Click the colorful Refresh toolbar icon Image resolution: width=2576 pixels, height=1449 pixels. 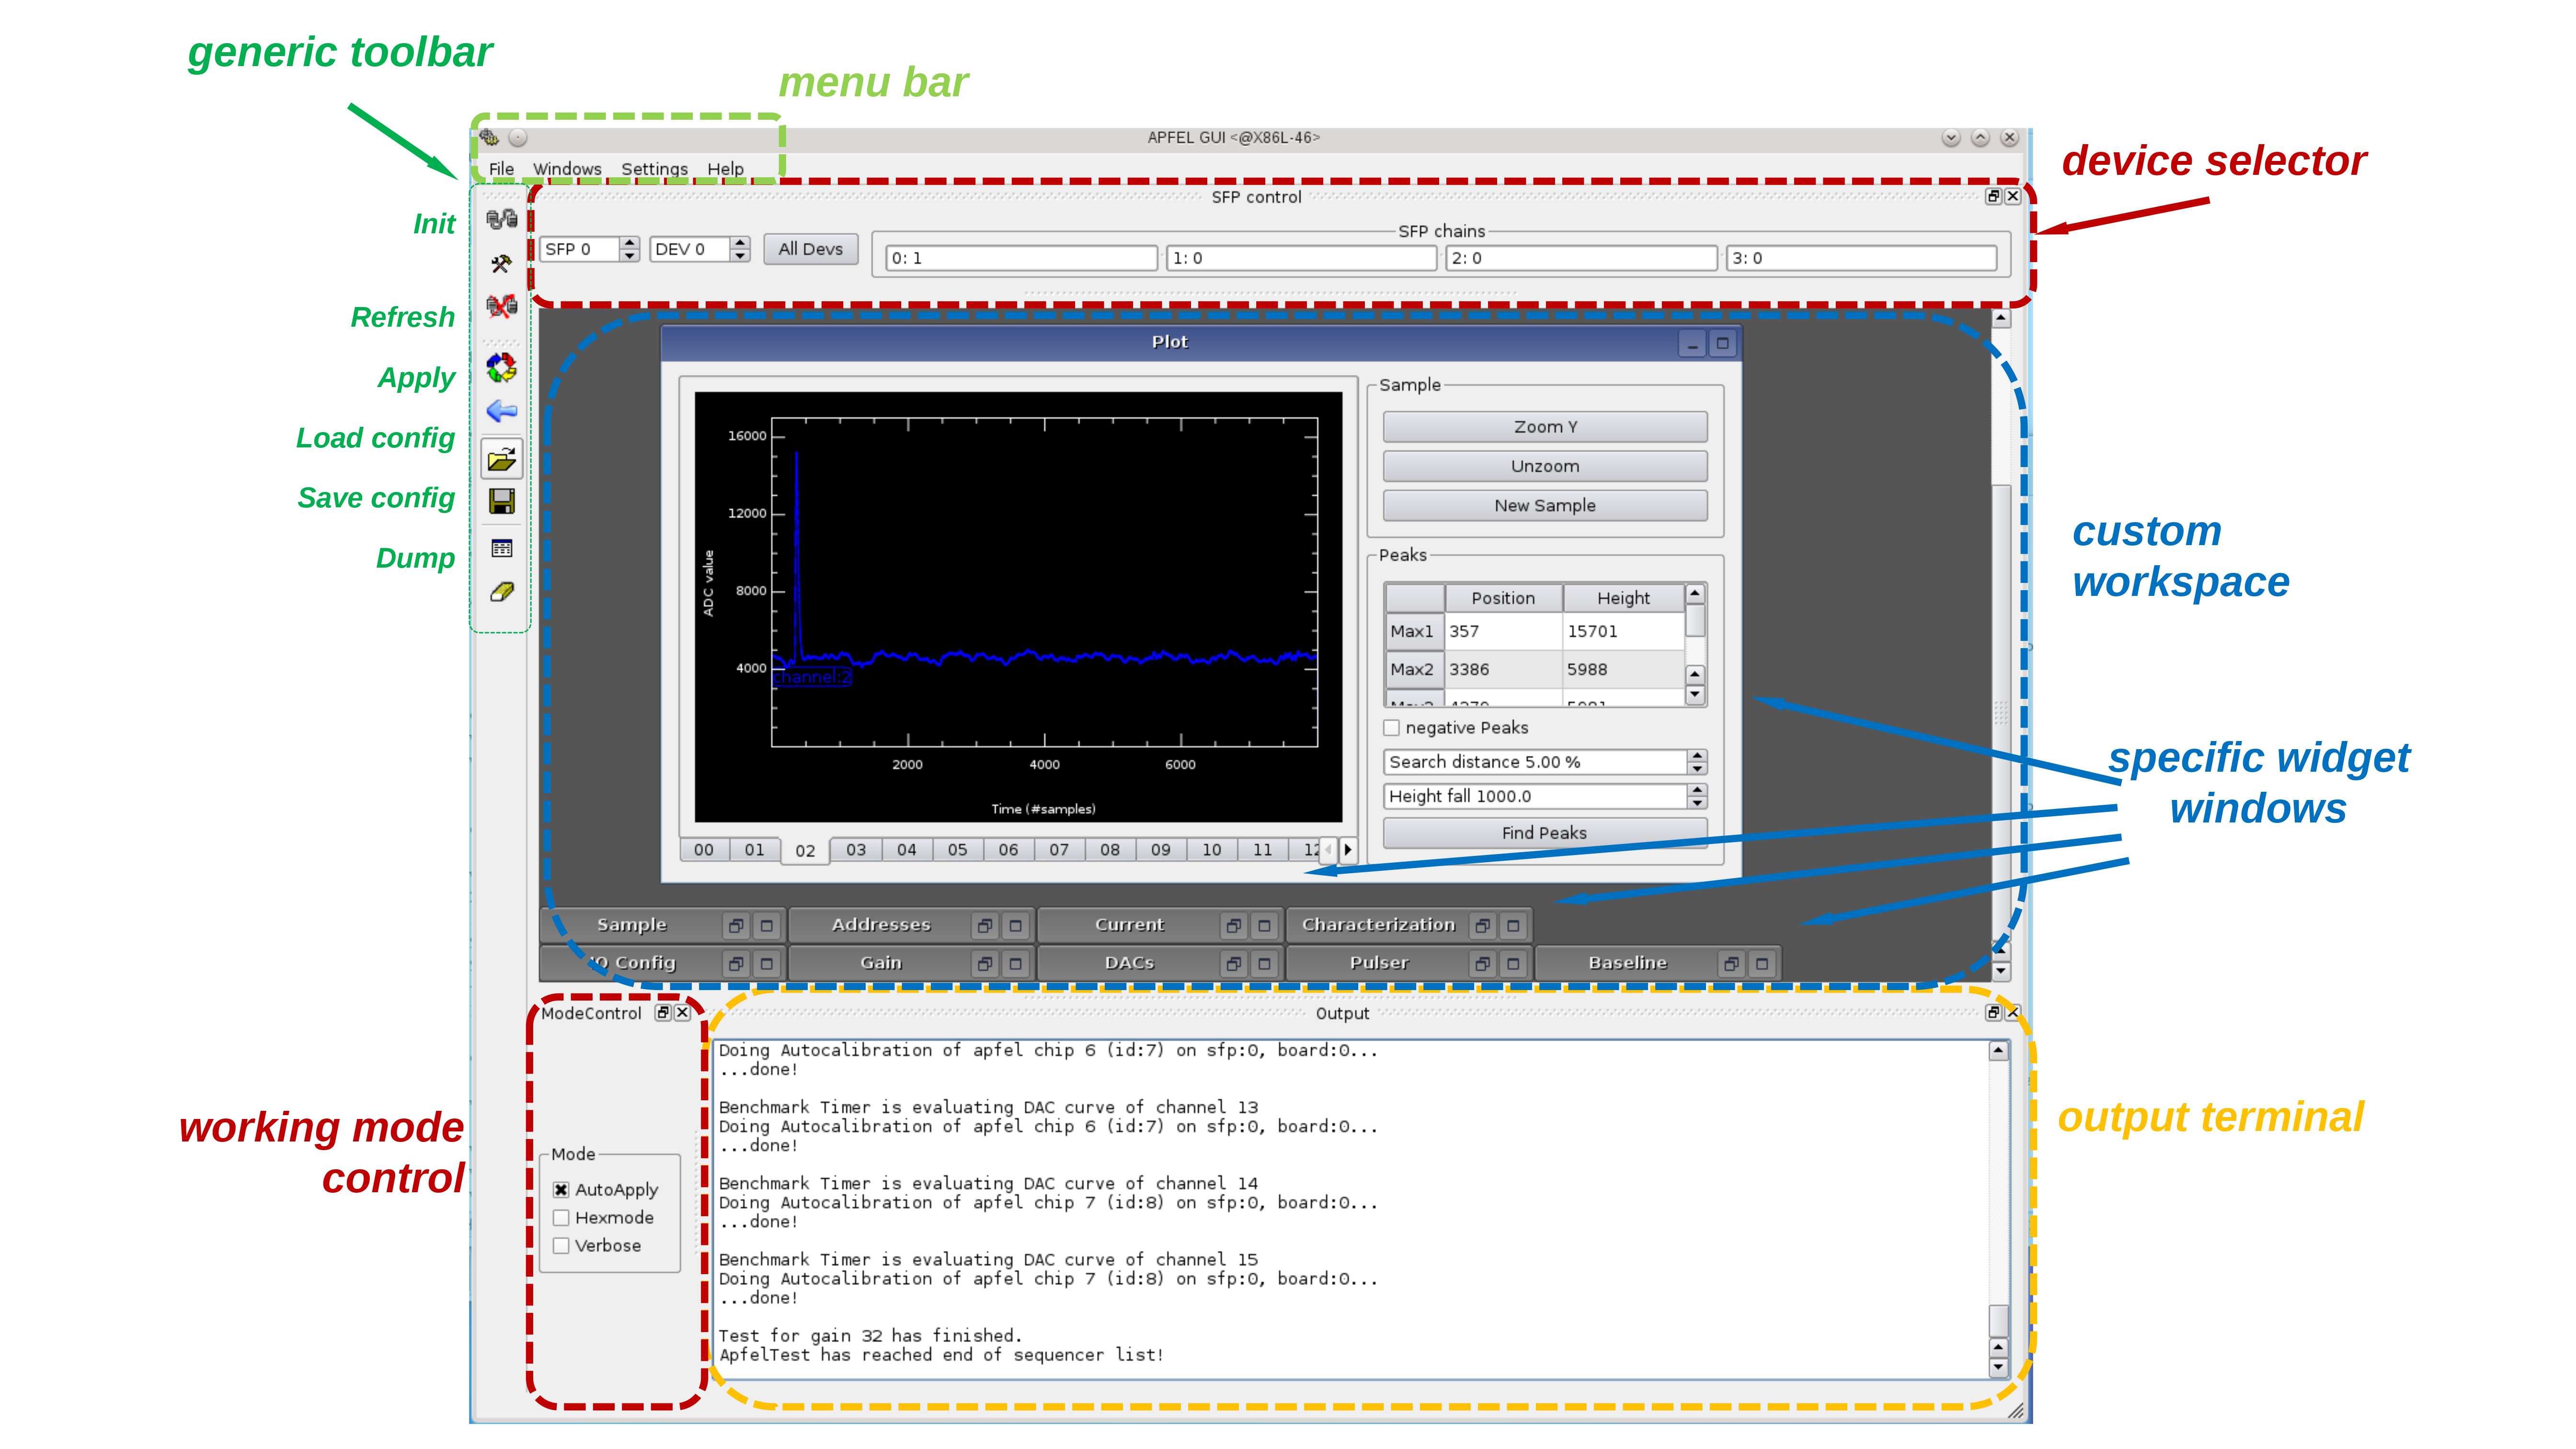click(x=501, y=368)
